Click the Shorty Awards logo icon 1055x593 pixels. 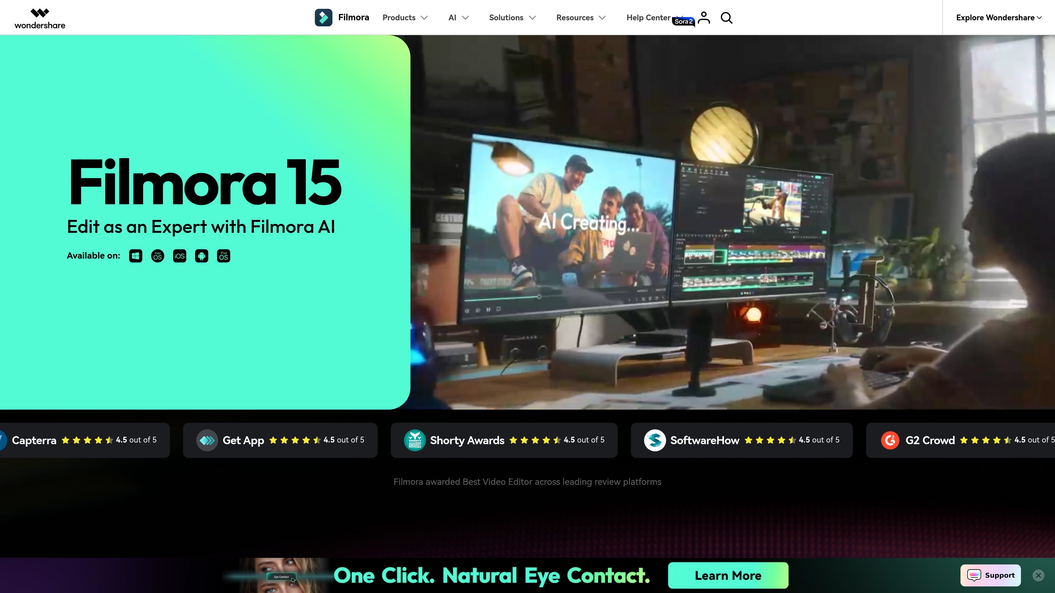click(415, 440)
